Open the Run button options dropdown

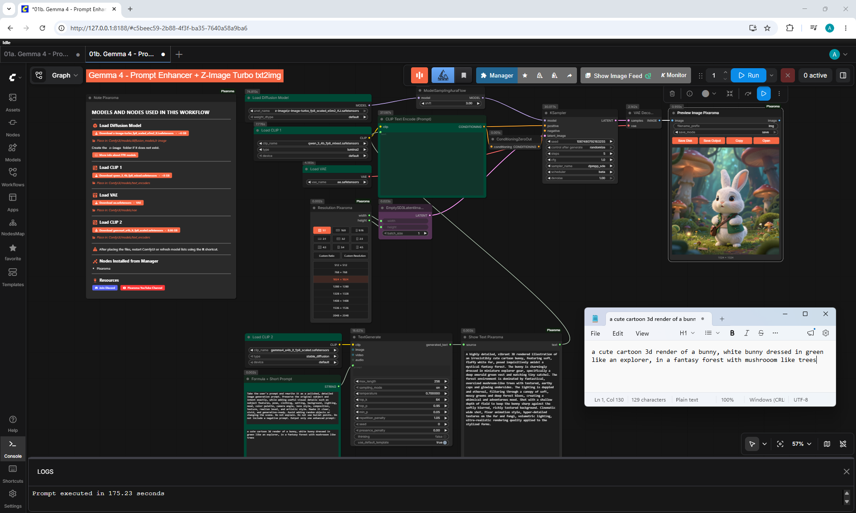click(772, 75)
